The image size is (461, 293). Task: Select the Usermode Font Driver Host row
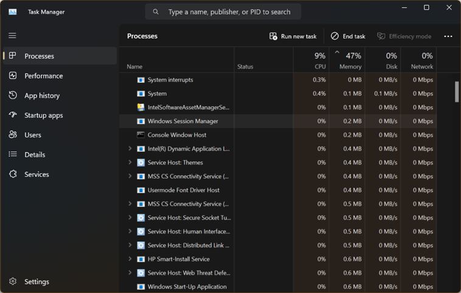[x=278, y=190]
